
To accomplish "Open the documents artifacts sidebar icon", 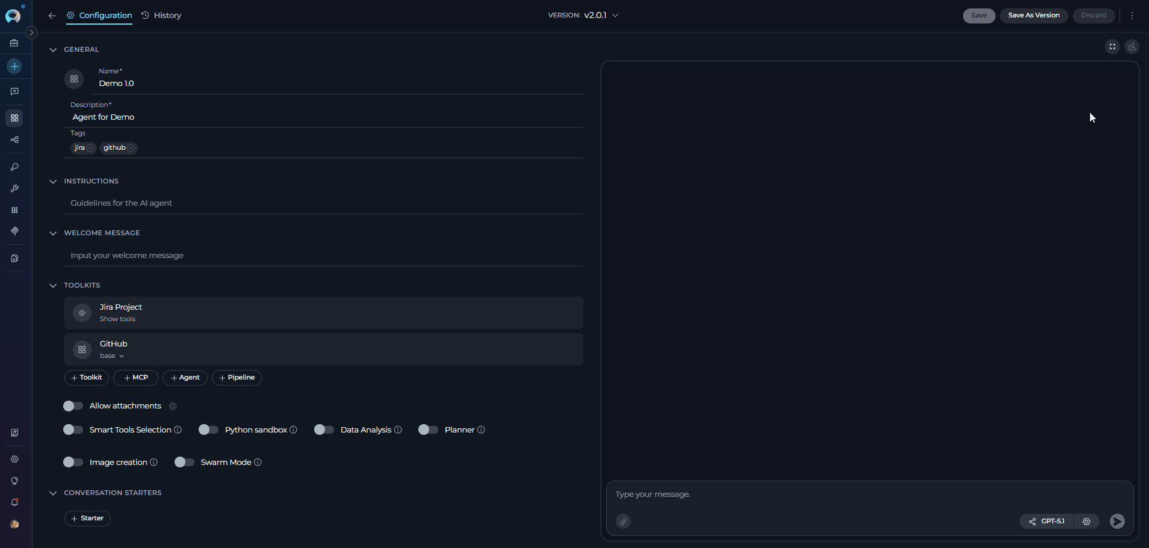I will pyautogui.click(x=14, y=259).
